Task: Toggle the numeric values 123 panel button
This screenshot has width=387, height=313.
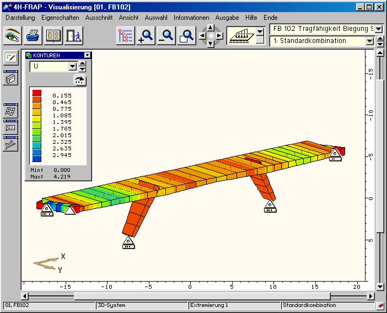Action: tap(10, 127)
